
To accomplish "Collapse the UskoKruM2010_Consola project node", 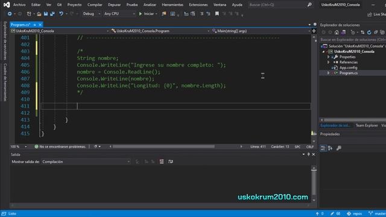I will [x=323, y=51].
